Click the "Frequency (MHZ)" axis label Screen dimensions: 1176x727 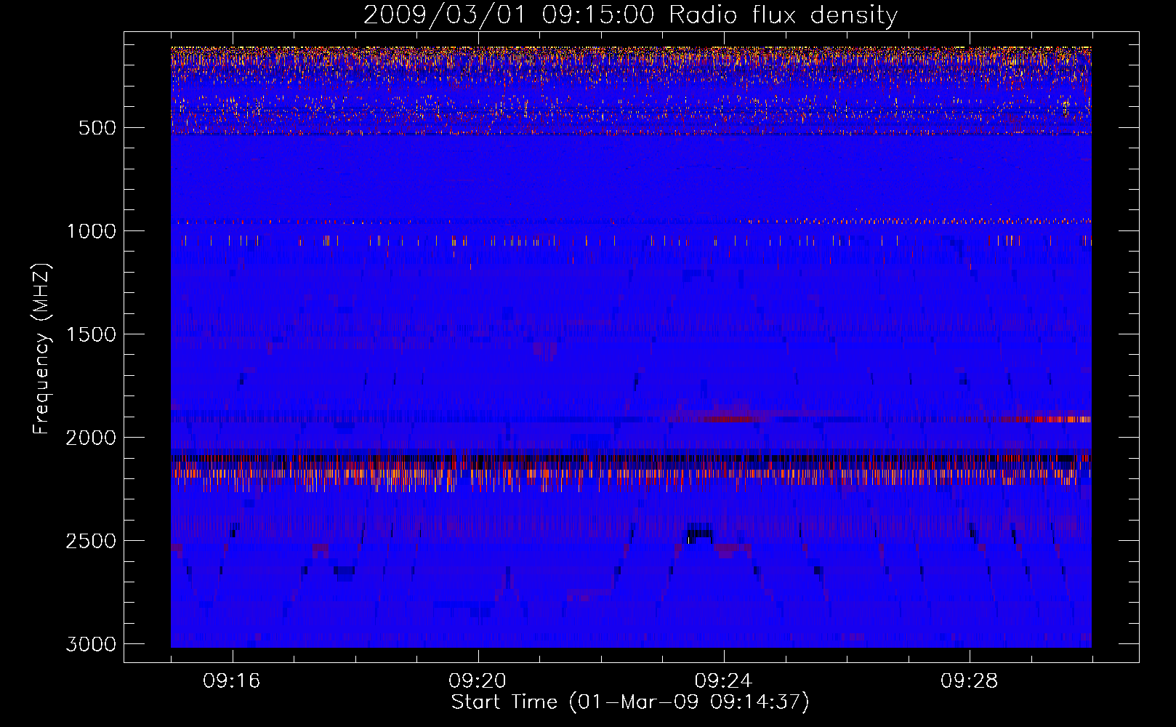[x=41, y=349]
